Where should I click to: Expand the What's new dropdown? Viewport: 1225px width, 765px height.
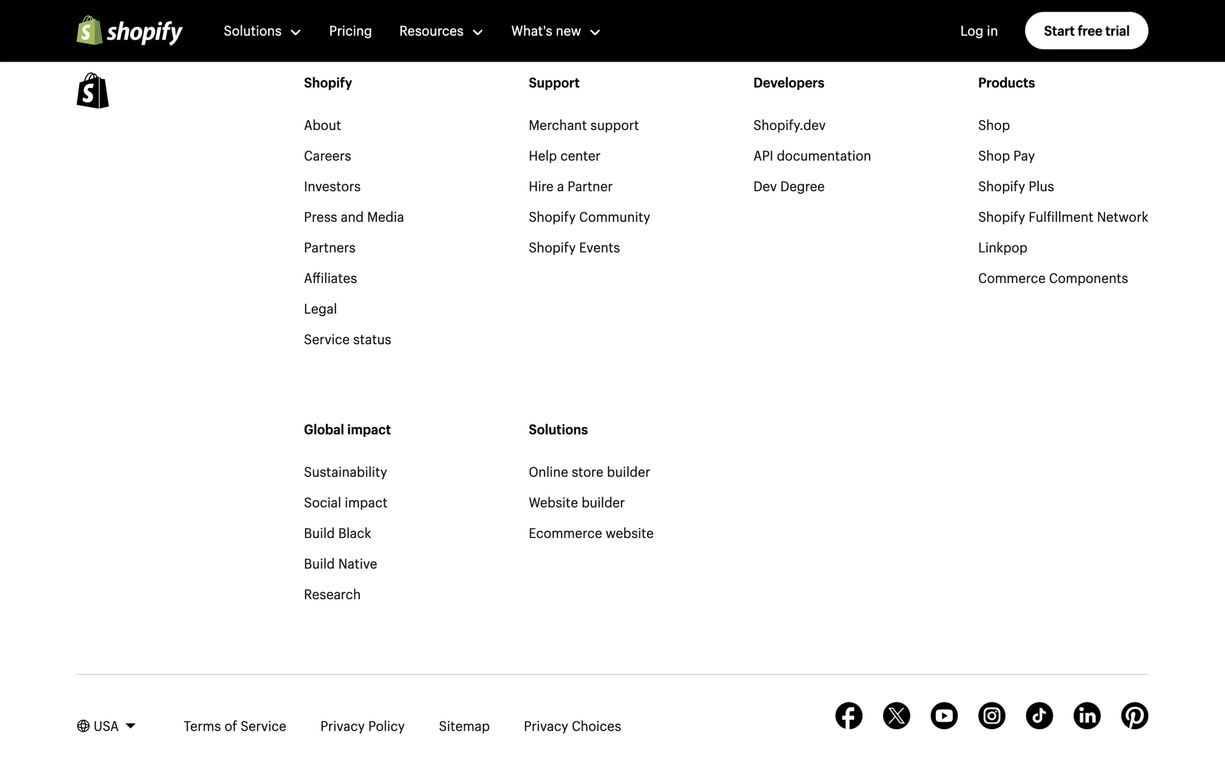[x=555, y=31]
